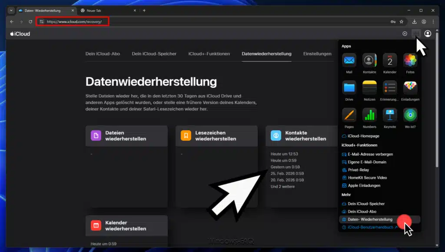Switch to the Einstellungen tab
Image resolution: width=445 pixels, height=252 pixels.
tap(317, 54)
